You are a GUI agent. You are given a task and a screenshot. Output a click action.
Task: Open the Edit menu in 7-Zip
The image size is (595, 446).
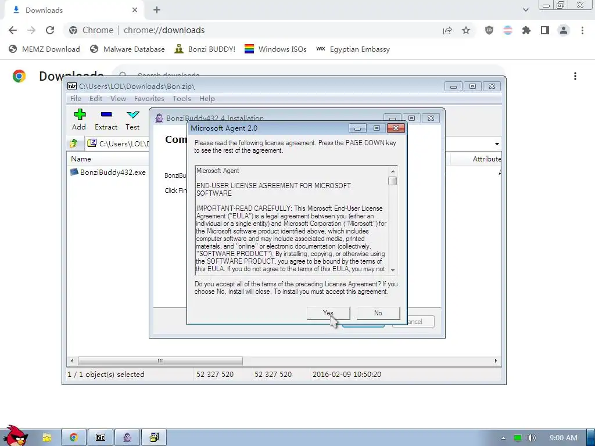click(96, 99)
